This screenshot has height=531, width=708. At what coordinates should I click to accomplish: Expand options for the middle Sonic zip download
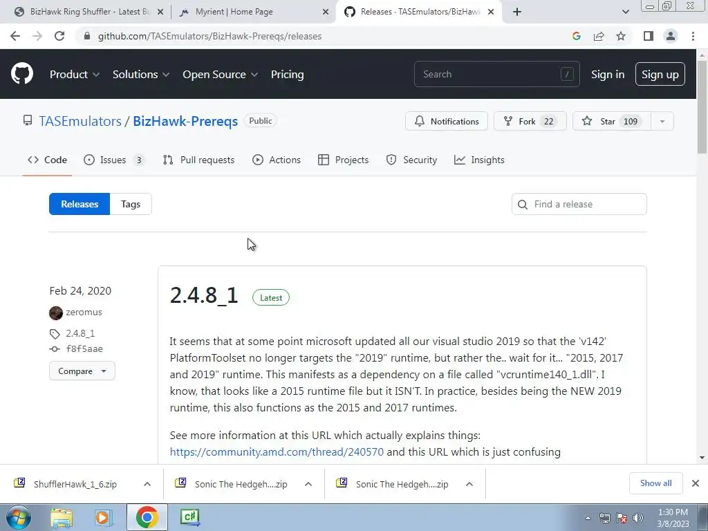point(308,484)
